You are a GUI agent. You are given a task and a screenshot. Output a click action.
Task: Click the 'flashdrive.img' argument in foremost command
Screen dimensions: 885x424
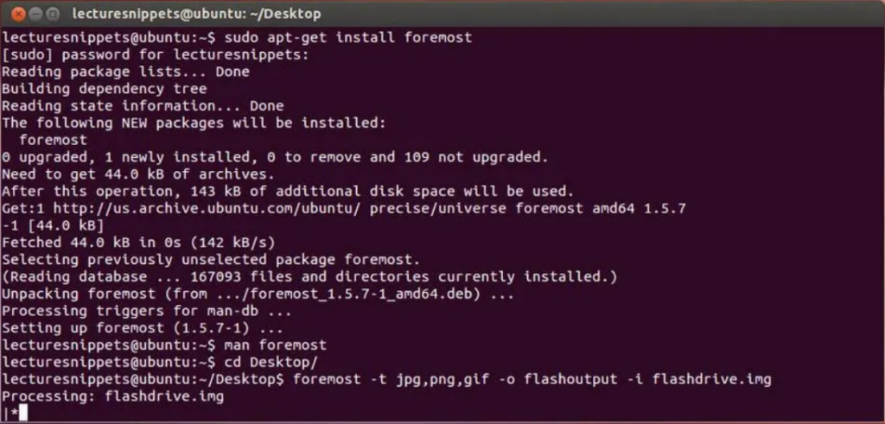tap(712, 379)
